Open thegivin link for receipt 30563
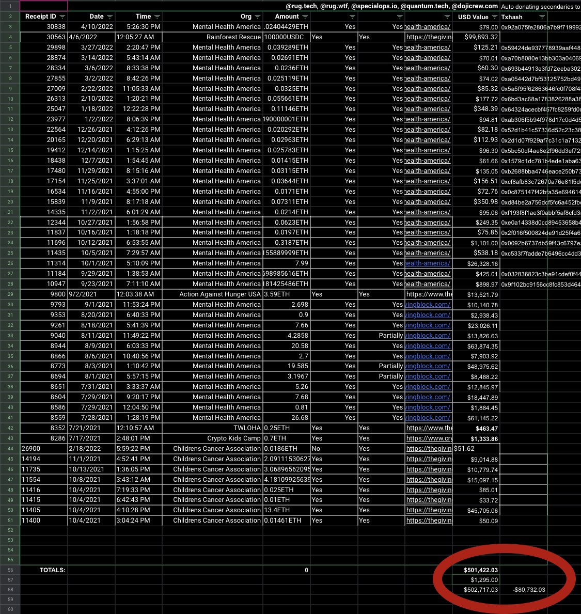Image resolution: width=581 pixels, height=614 pixels. [429, 37]
